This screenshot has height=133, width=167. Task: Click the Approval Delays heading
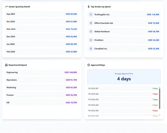pyautogui.click(x=98, y=65)
